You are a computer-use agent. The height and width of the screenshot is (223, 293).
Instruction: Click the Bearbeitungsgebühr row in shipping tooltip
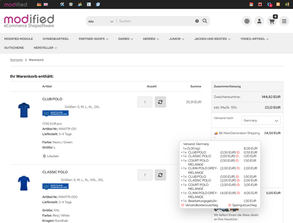tap(219, 201)
